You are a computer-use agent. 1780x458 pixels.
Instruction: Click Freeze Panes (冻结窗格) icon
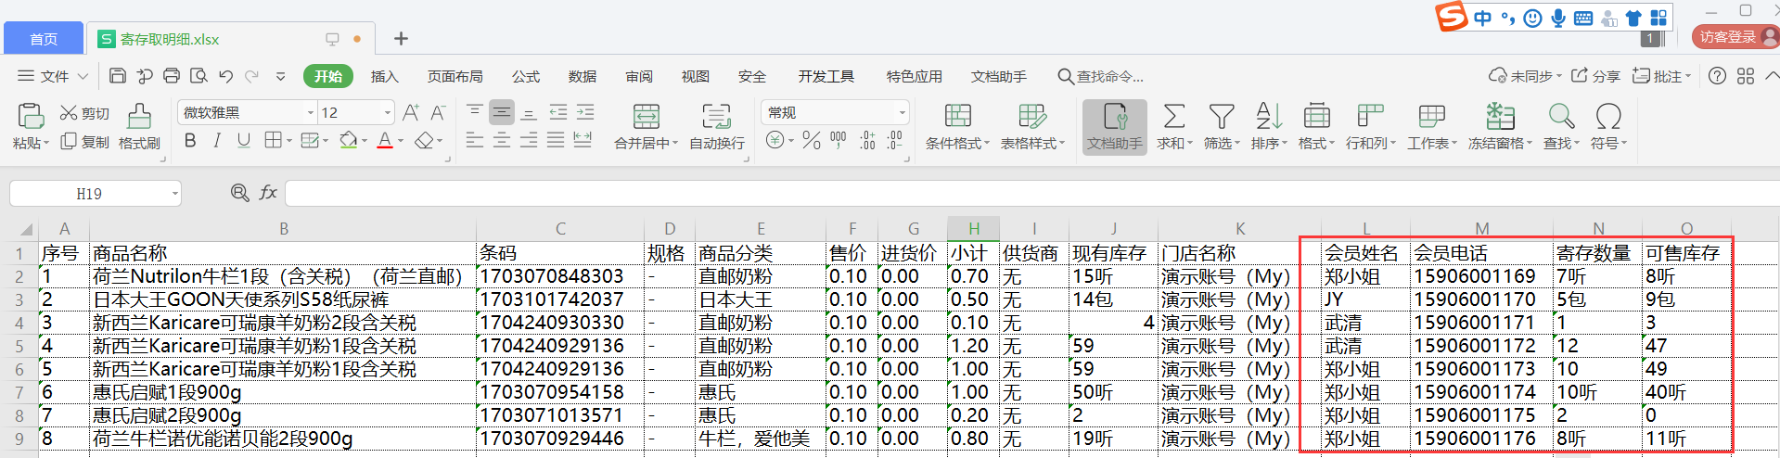point(1500,116)
